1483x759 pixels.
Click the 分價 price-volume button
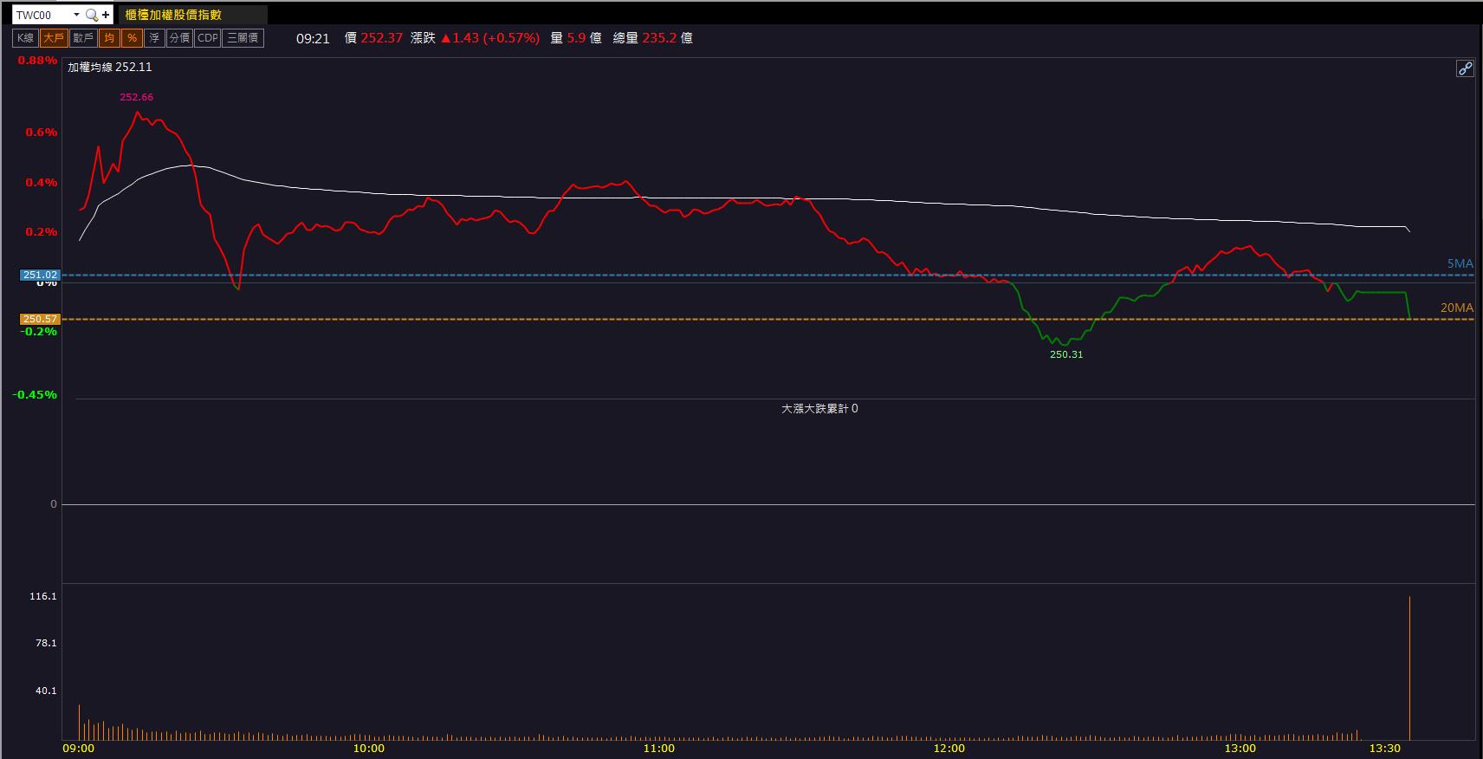(179, 38)
